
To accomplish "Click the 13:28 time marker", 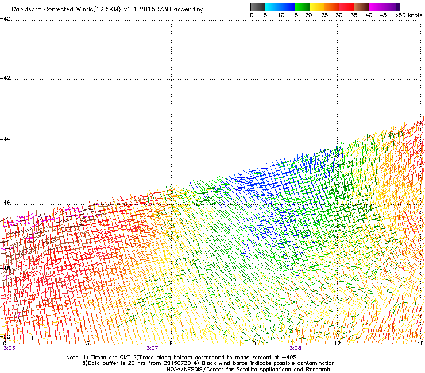I will click(x=293, y=348).
